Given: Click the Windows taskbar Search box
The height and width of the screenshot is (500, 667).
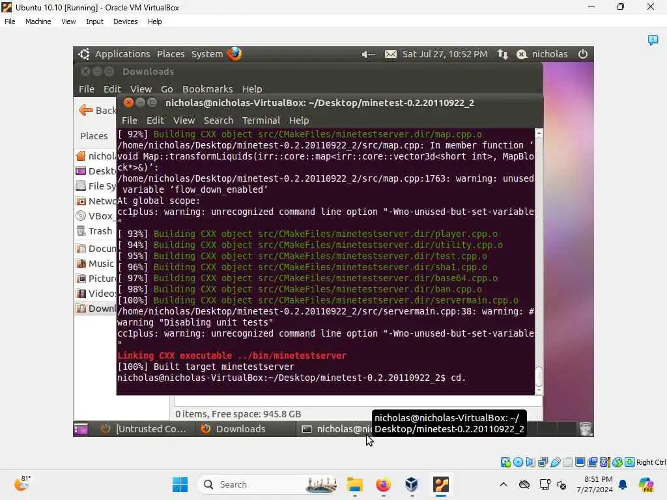Looking at the screenshot, I should pyautogui.click(x=269, y=484).
